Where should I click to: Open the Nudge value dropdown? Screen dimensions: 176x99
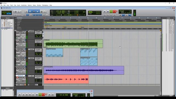coord(100,13)
